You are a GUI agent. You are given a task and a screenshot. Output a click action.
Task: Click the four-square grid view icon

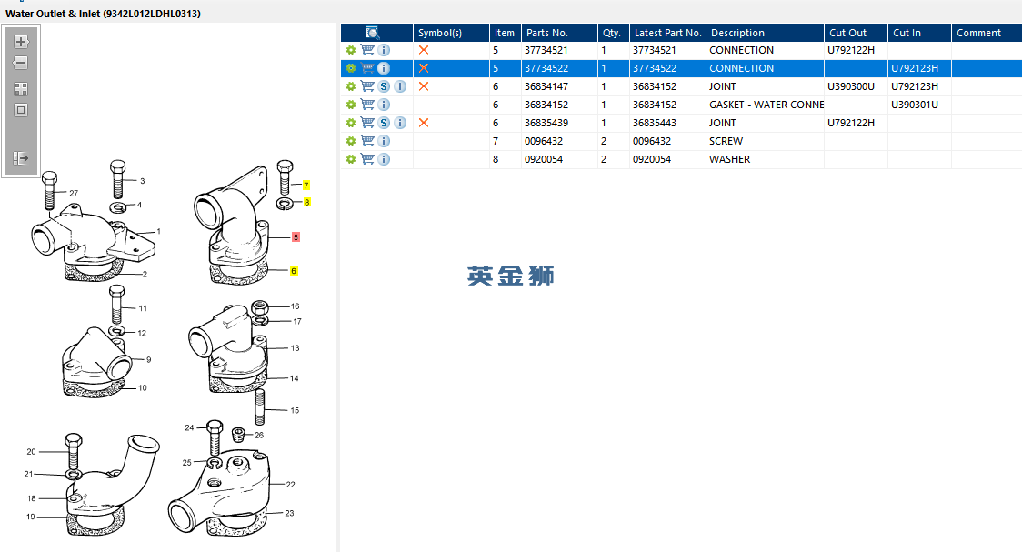(21, 89)
